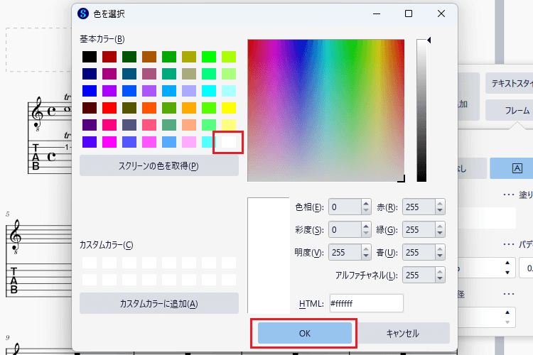Image resolution: width=533 pixels, height=355 pixels.
Task: Increase the 色相 hue value with up arrow
Action: pyautogui.click(x=366, y=204)
